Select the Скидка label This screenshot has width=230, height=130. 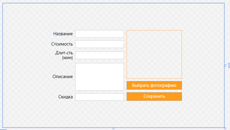[66, 97]
